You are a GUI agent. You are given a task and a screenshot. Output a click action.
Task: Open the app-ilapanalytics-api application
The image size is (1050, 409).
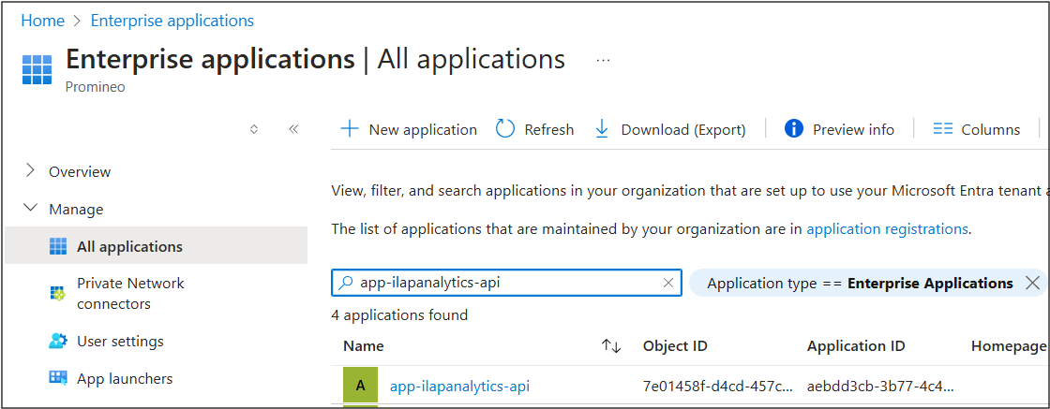coord(459,386)
